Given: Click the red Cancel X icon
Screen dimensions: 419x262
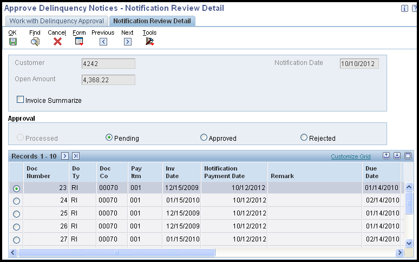Looking at the screenshot, I should click(x=57, y=41).
